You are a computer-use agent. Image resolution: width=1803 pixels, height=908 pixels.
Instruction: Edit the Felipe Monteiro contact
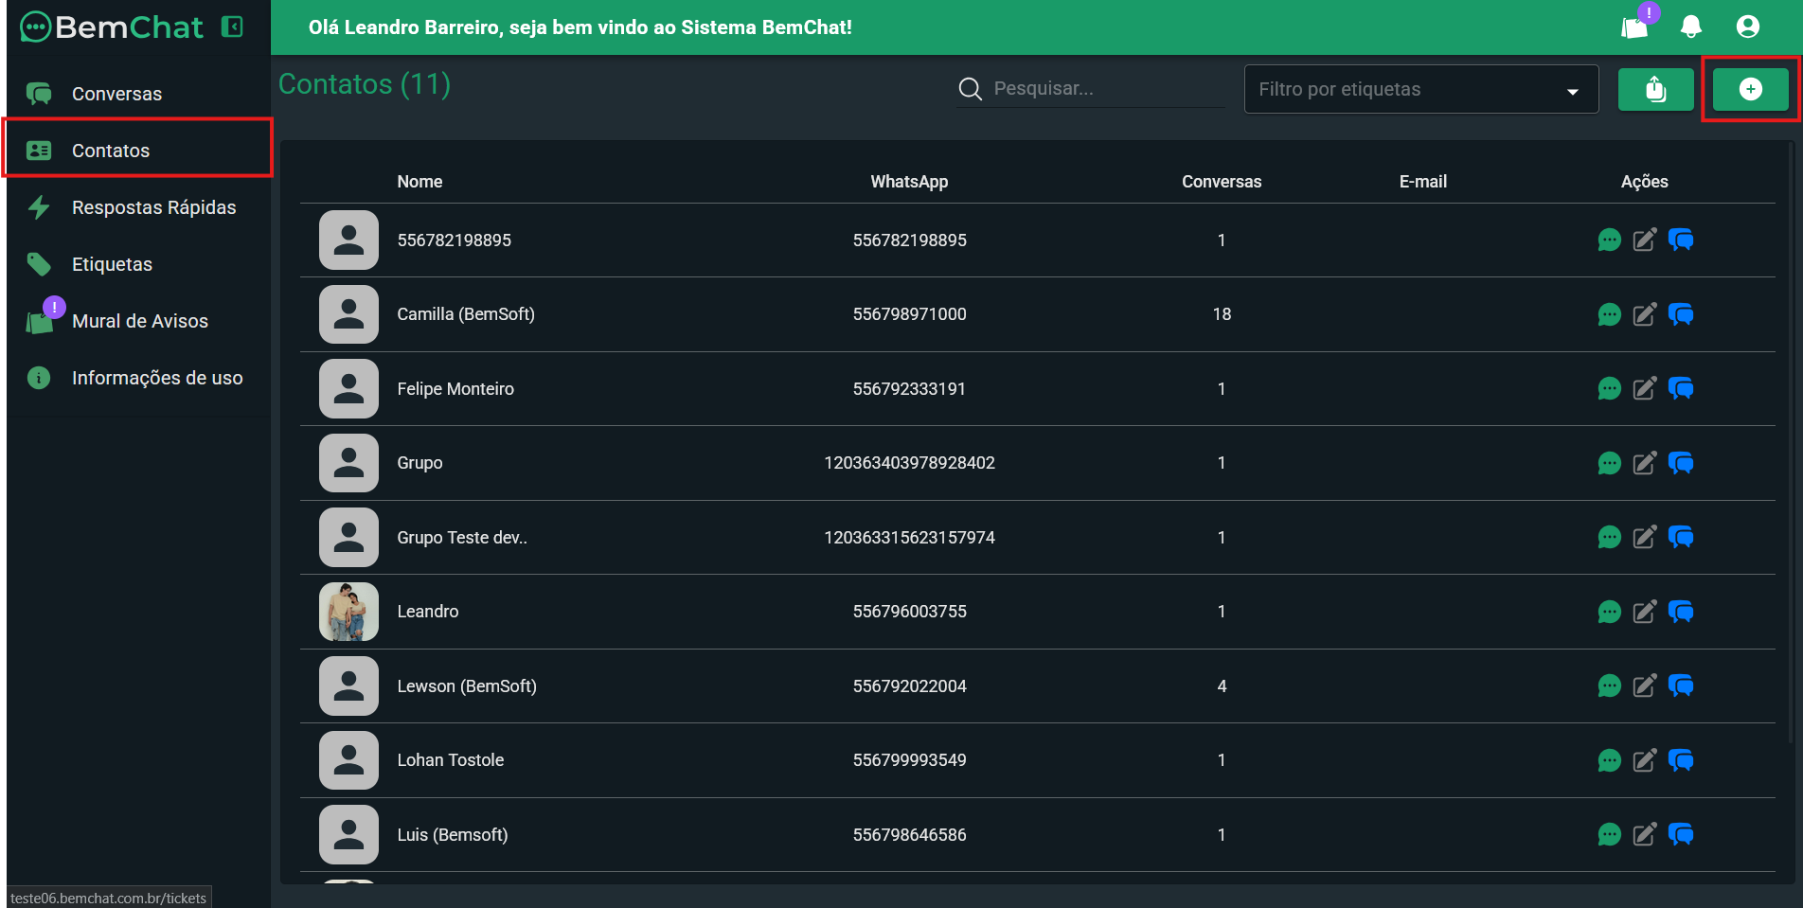(1645, 388)
